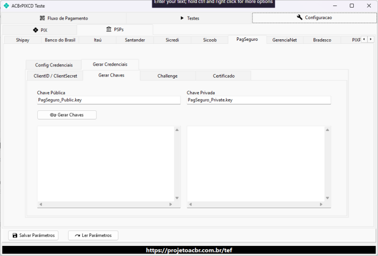Click the Chave Pública label
Screen dimensions: 378x256
[x=51, y=93]
